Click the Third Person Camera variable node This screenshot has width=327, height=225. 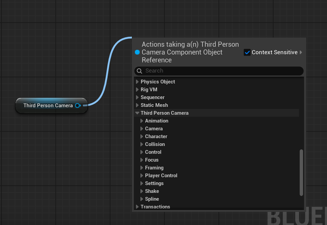click(x=48, y=106)
